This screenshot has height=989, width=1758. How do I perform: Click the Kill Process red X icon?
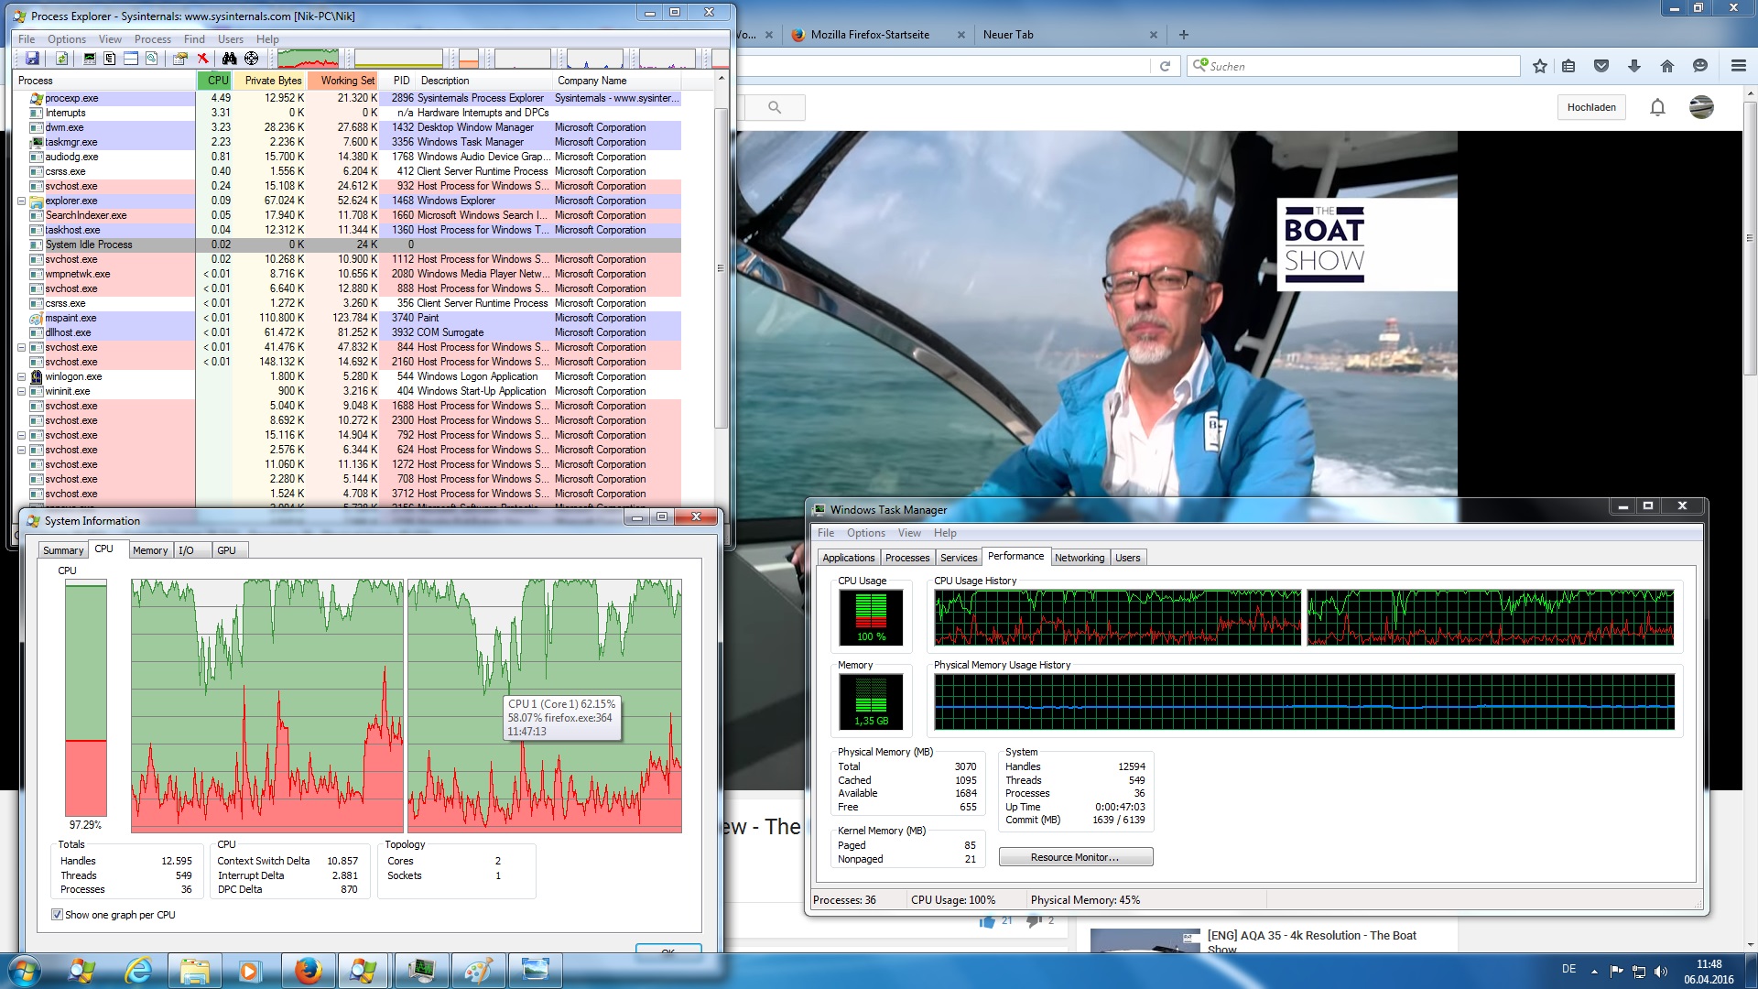(203, 59)
